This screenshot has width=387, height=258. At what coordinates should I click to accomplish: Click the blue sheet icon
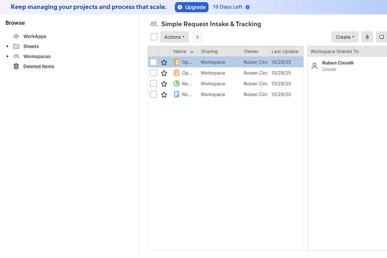pos(177,94)
